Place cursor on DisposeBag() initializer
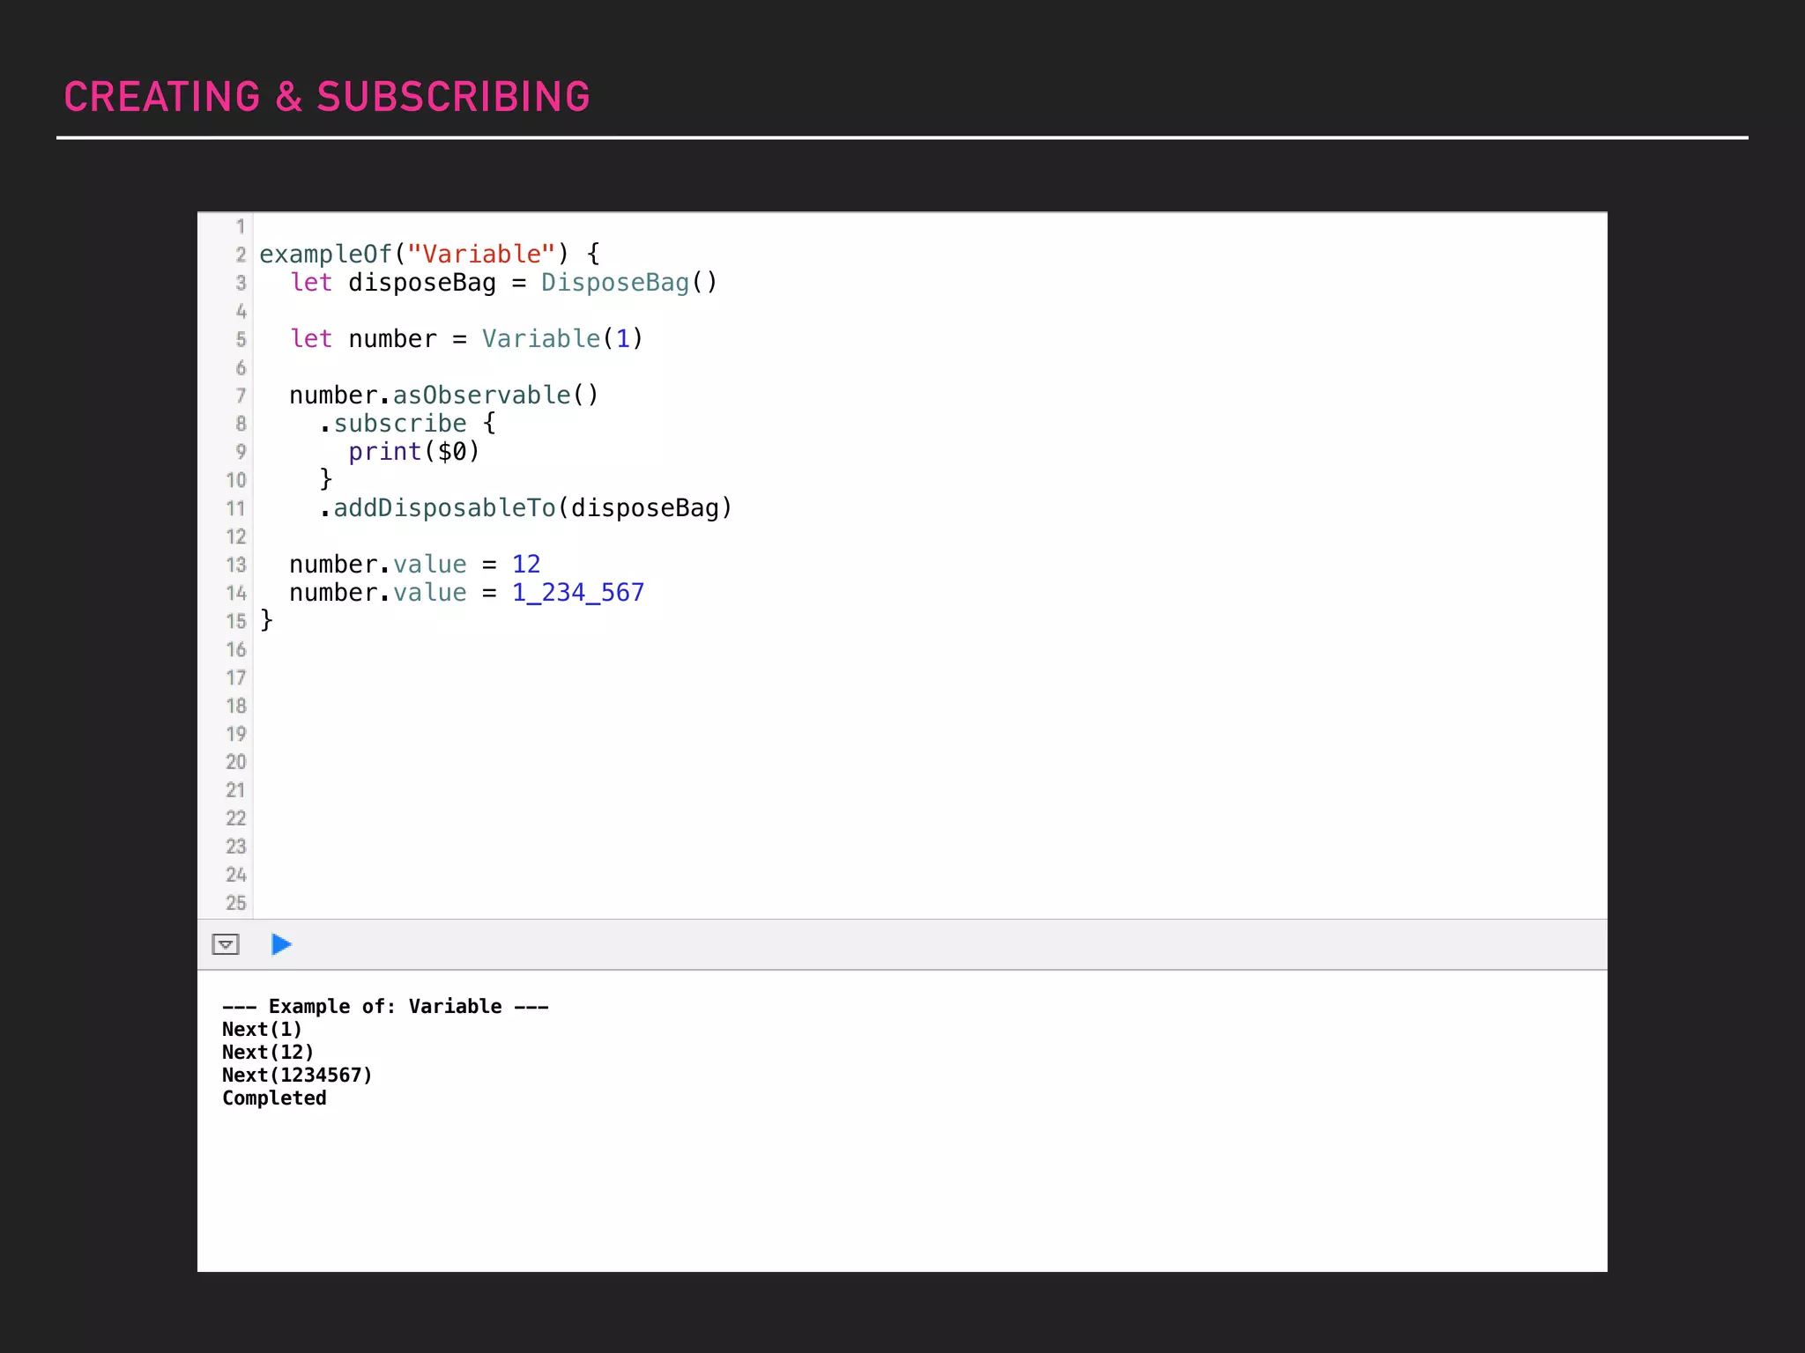1805x1353 pixels. click(x=628, y=283)
